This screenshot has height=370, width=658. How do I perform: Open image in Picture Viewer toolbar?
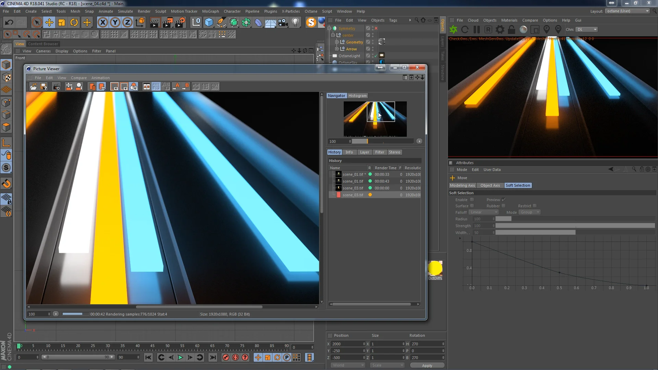[x=34, y=87]
